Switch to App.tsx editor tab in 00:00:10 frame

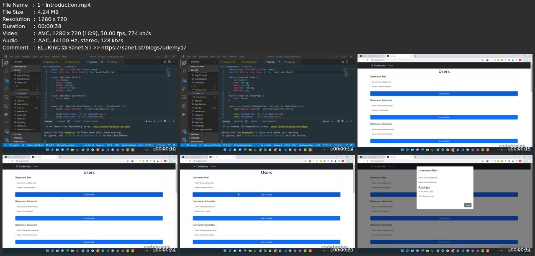point(51,62)
